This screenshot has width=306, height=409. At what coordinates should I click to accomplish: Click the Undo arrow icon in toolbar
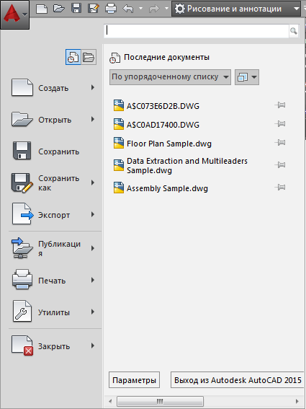[128, 9]
